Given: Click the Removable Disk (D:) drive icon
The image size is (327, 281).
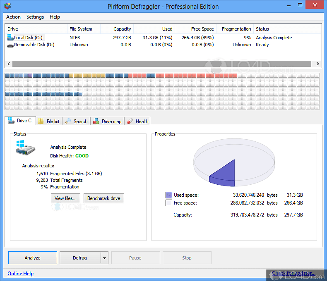Looking at the screenshot, I should click(x=10, y=45).
